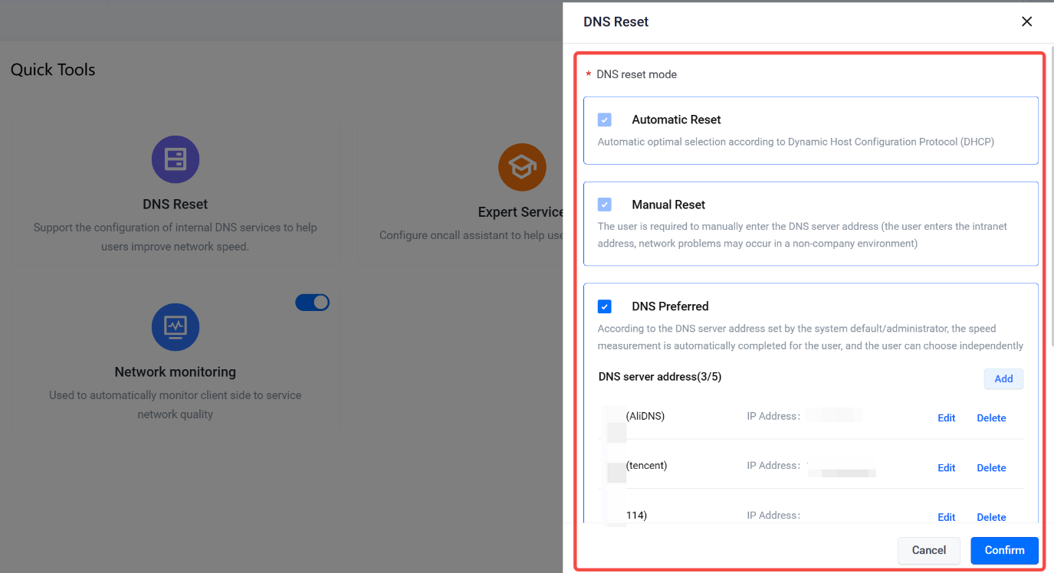Uncheck the Automatic Reset checkbox

pos(605,120)
